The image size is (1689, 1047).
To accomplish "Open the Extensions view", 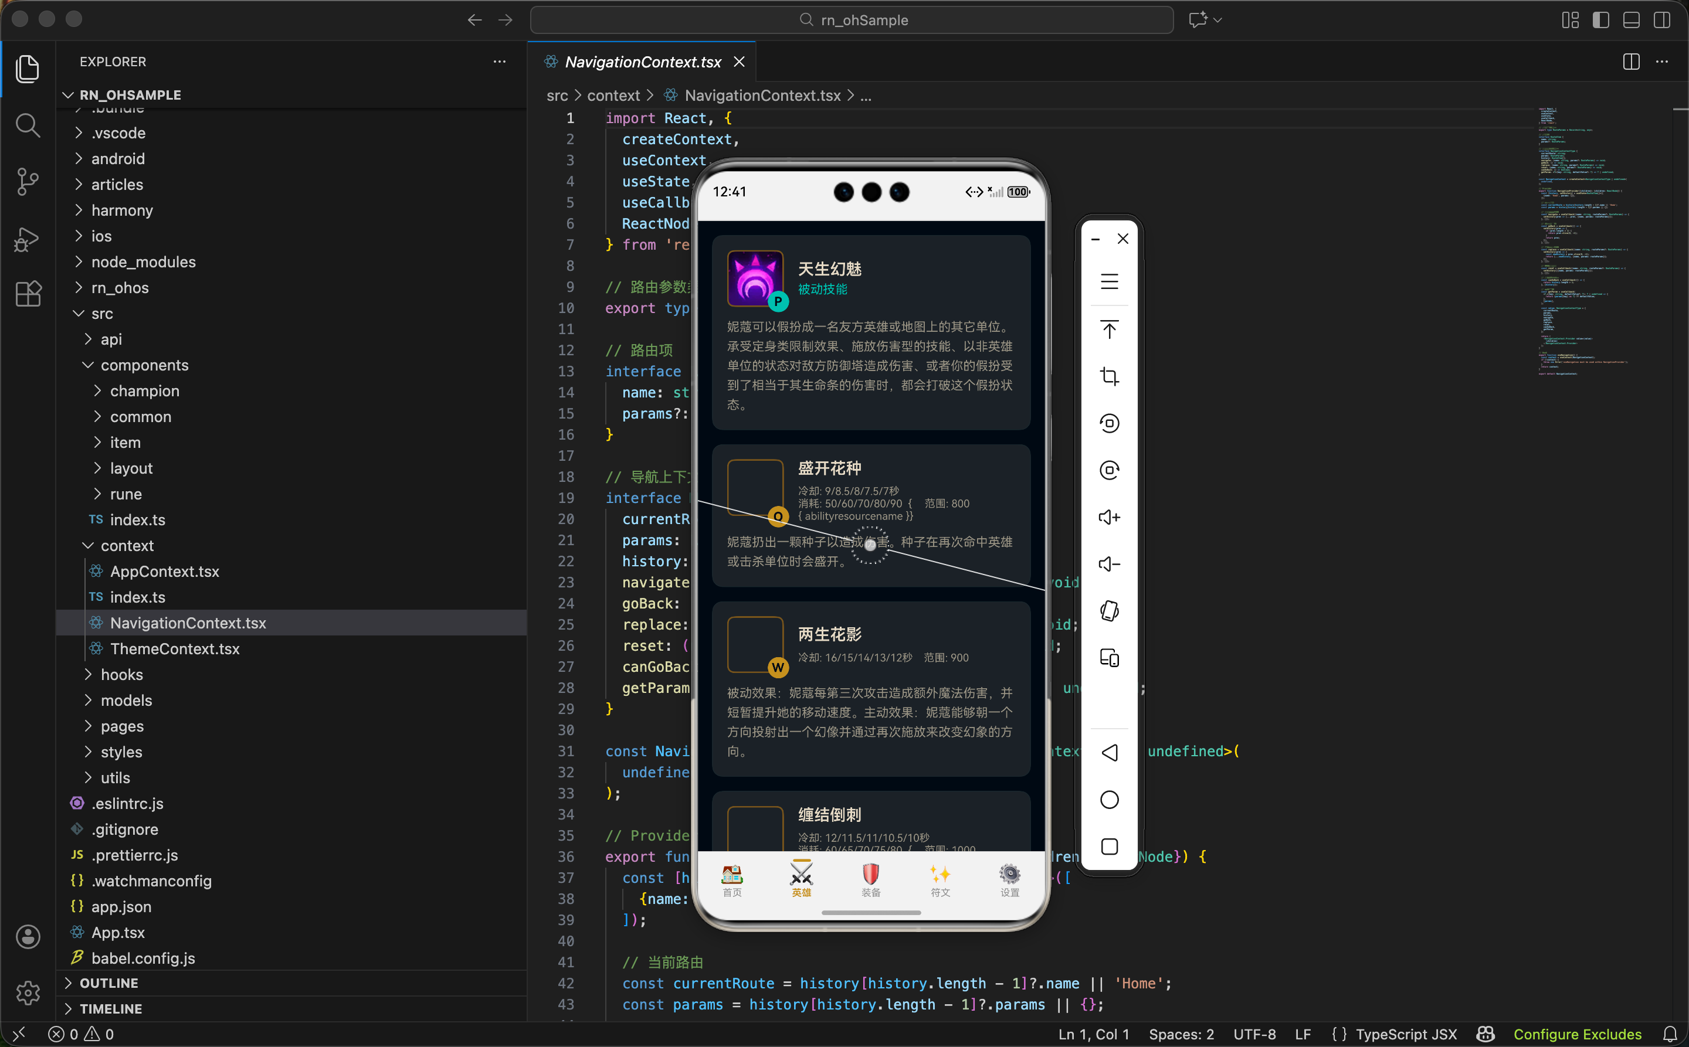I will click(x=27, y=294).
